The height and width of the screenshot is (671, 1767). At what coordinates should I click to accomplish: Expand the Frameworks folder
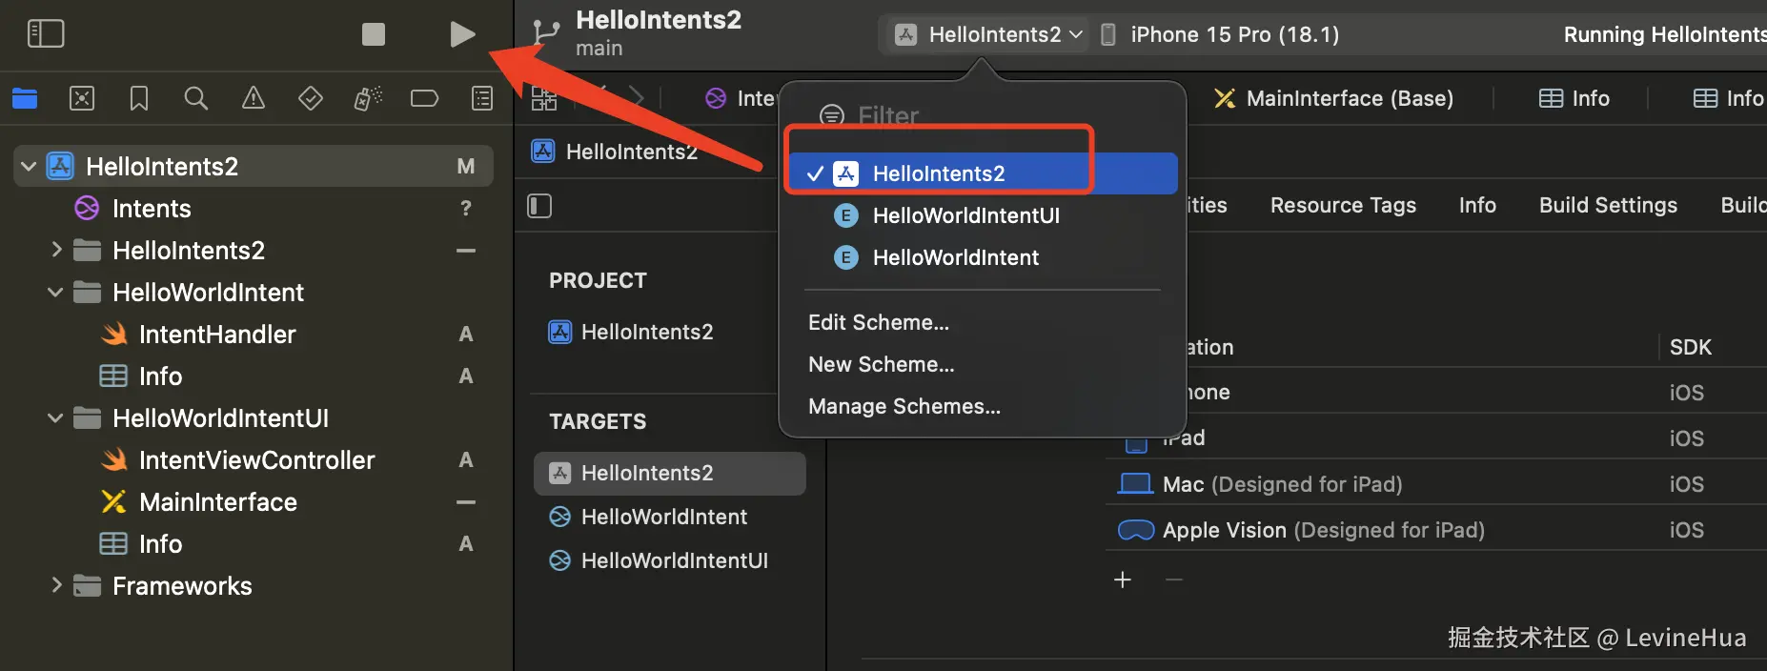coord(55,586)
